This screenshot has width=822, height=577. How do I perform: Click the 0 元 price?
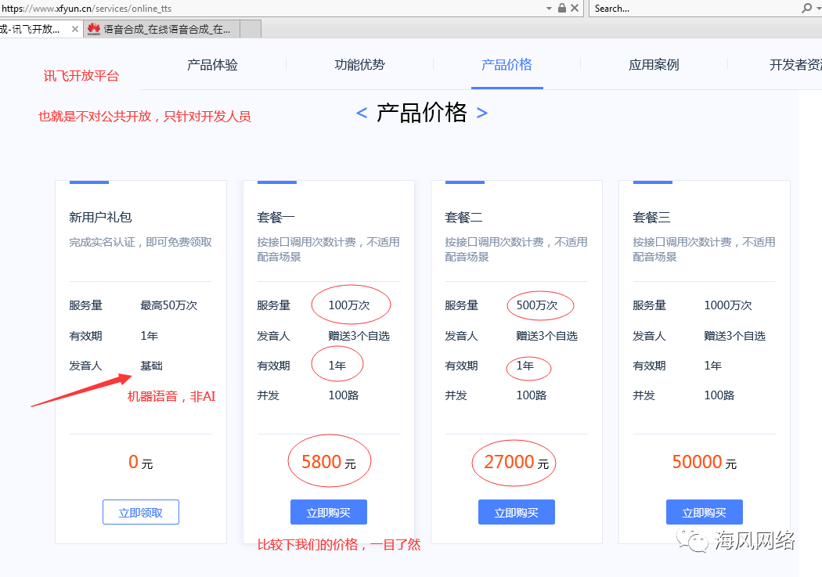click(x=140, y=462)
